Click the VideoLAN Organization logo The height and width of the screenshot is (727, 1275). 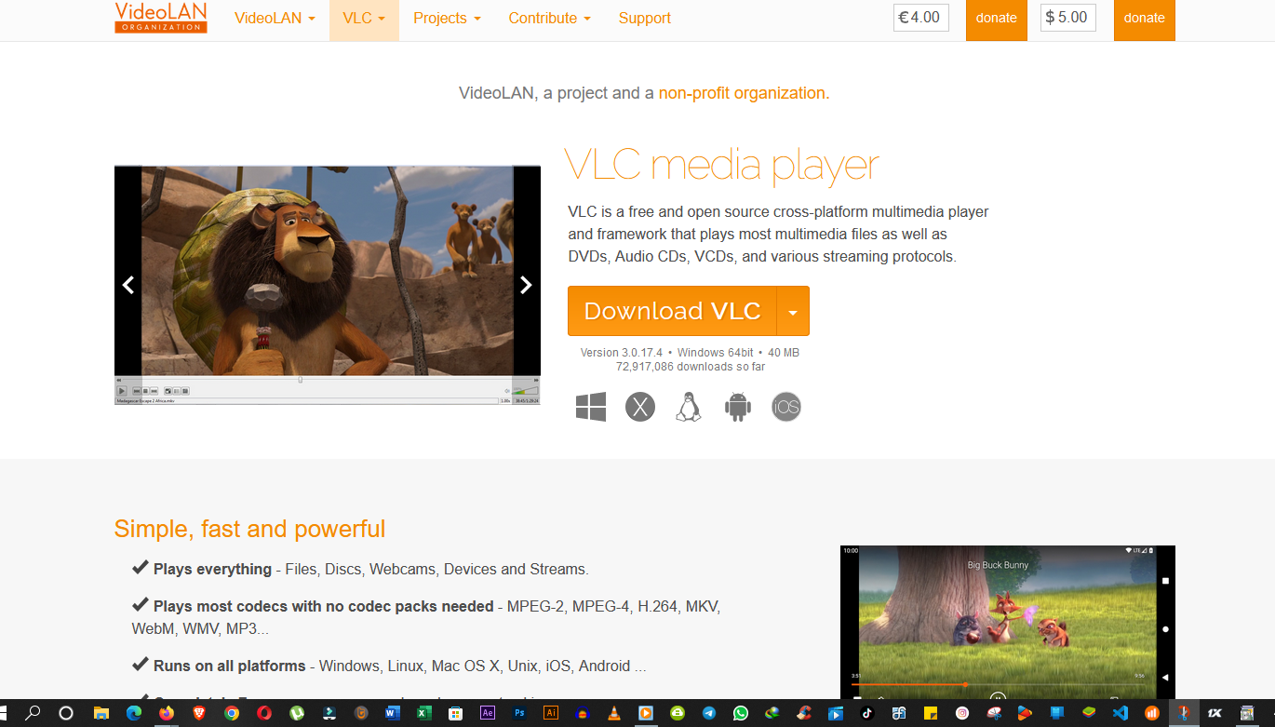161,18
